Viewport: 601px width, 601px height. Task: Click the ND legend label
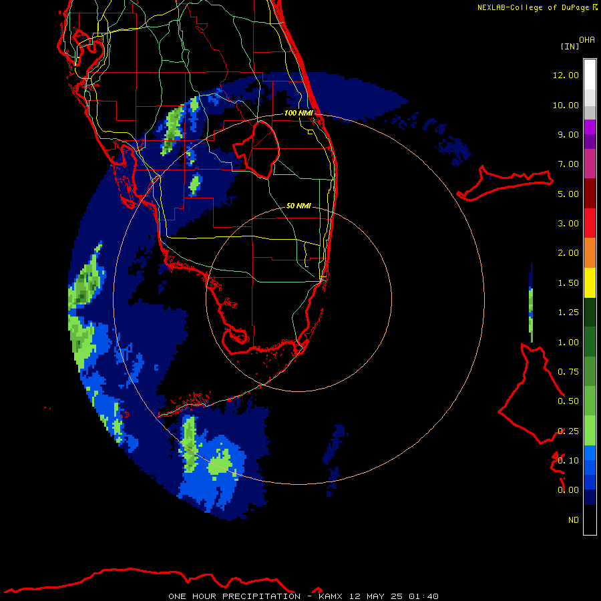click(574, 520)
